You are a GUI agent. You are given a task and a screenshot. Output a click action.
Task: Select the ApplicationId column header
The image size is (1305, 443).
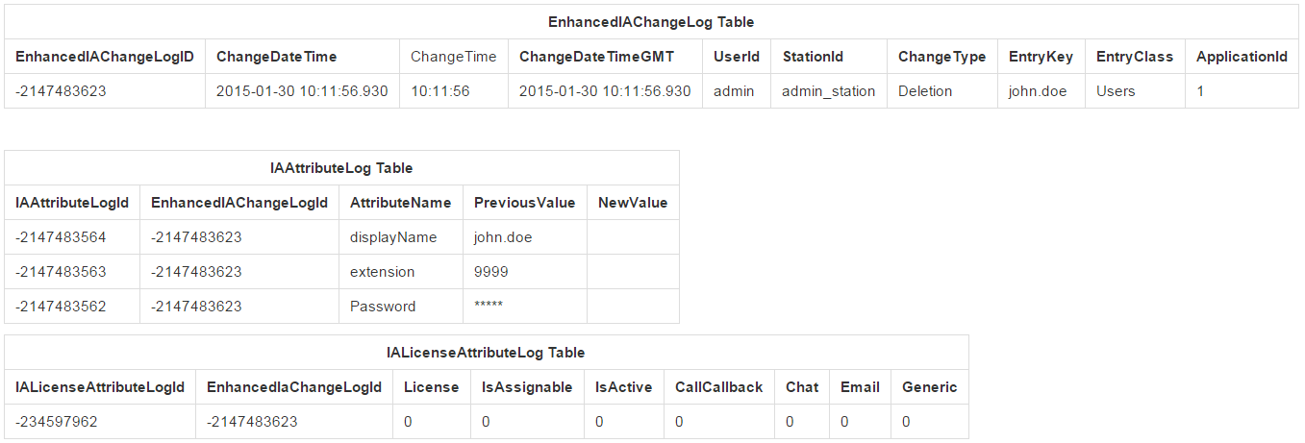pyautogui.click(x=1242, y=57)
